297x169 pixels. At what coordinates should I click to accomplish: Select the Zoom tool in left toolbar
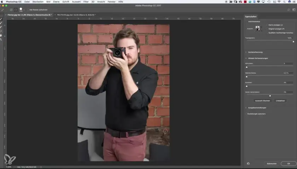[1, 39]
